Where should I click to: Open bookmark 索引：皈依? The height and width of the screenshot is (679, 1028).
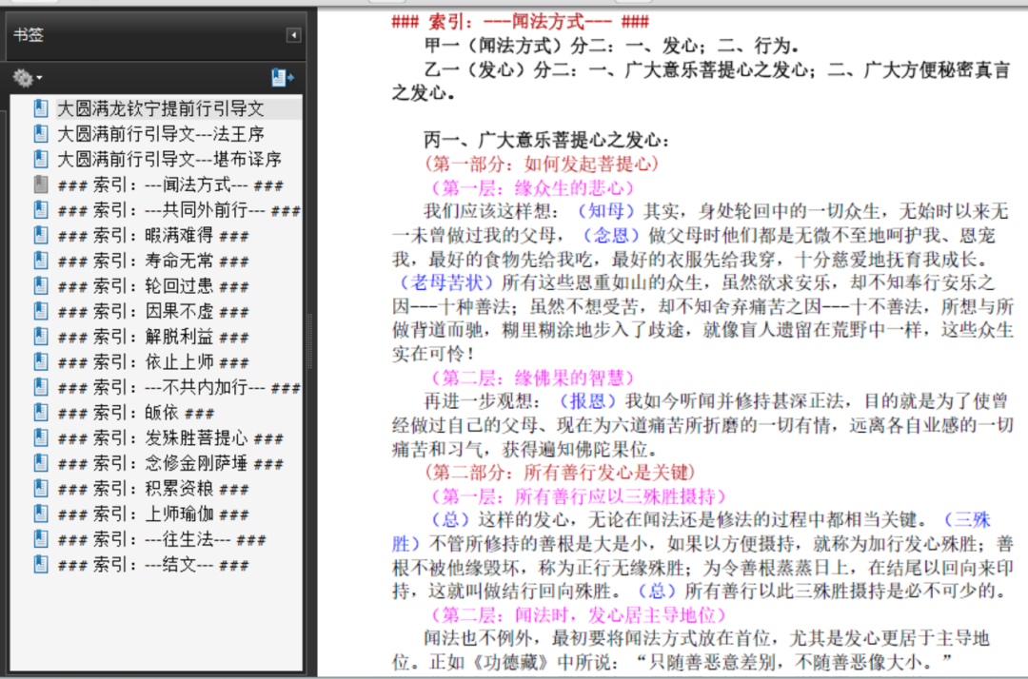click(136, 413)
